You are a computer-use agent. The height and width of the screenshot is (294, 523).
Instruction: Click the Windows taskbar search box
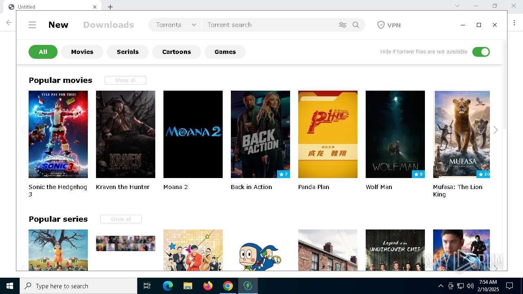pyautogui.click(x=78, y=286)
